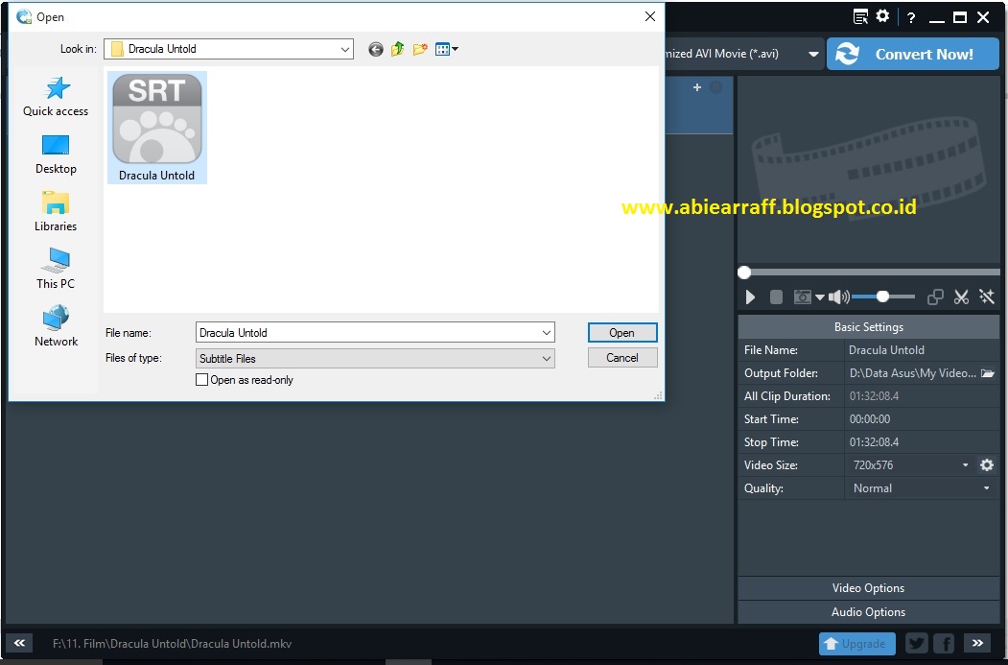1008x665 pixels.
Task: Cancel the Open dialog
Action: (621, 357)
